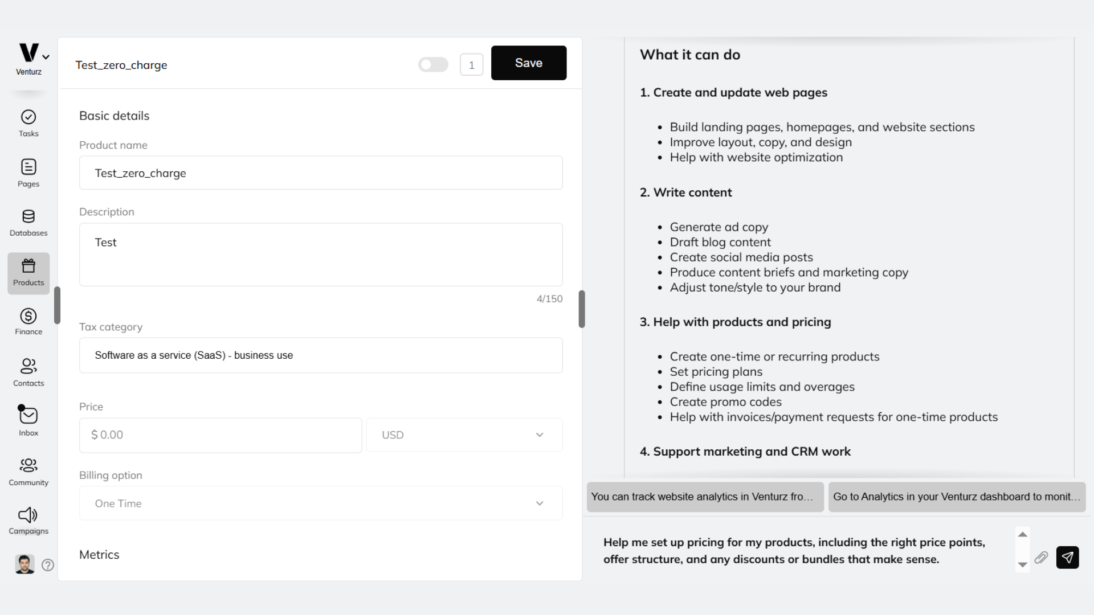Go to the Finance section

(28, 321)
